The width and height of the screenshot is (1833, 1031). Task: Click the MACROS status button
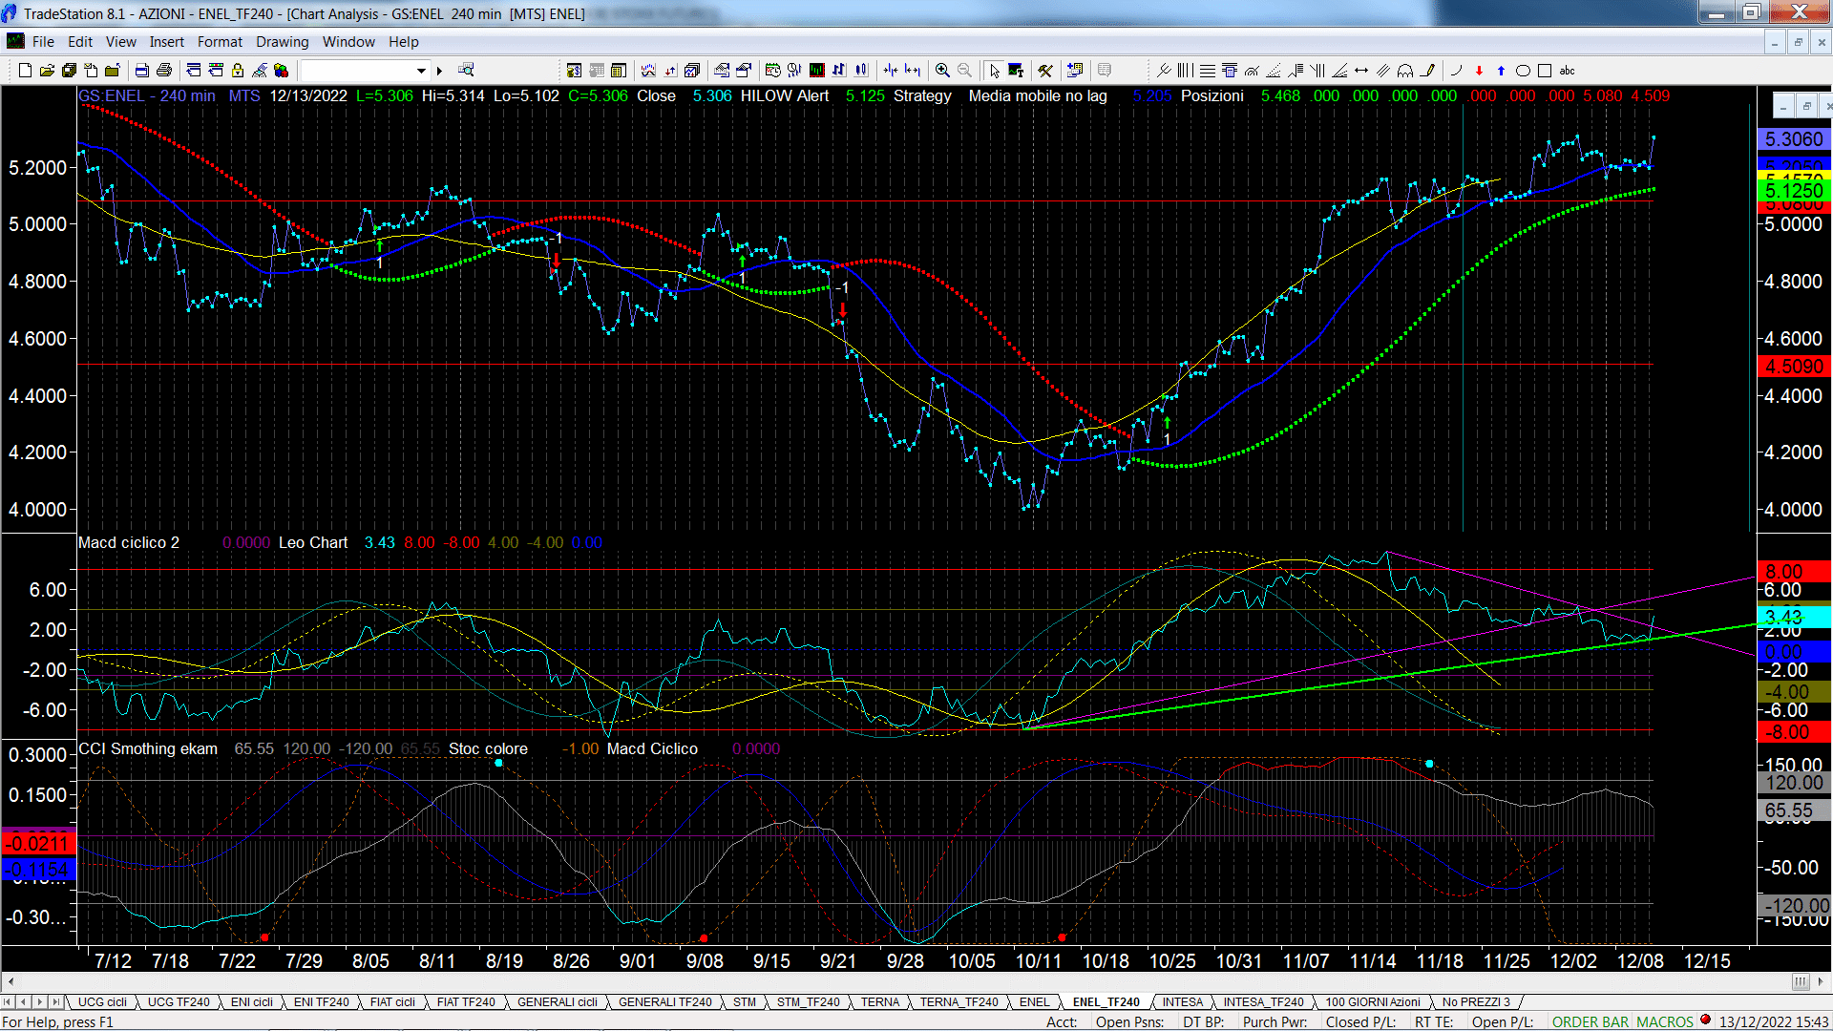click(1665, 1022)
